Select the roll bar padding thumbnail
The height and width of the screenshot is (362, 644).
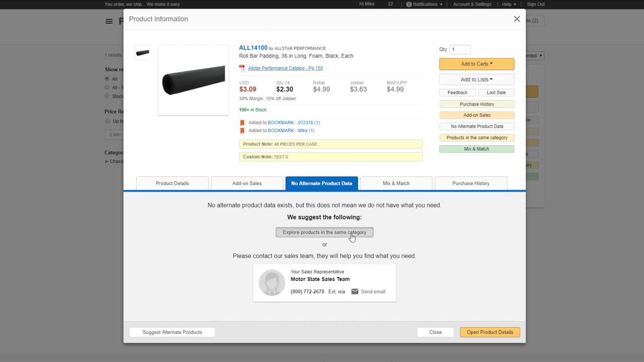click(x=142, y=52)
